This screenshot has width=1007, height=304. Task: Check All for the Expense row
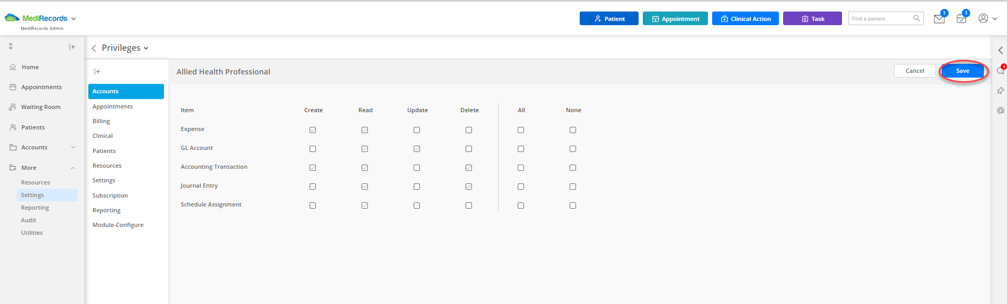click(521, 130)
